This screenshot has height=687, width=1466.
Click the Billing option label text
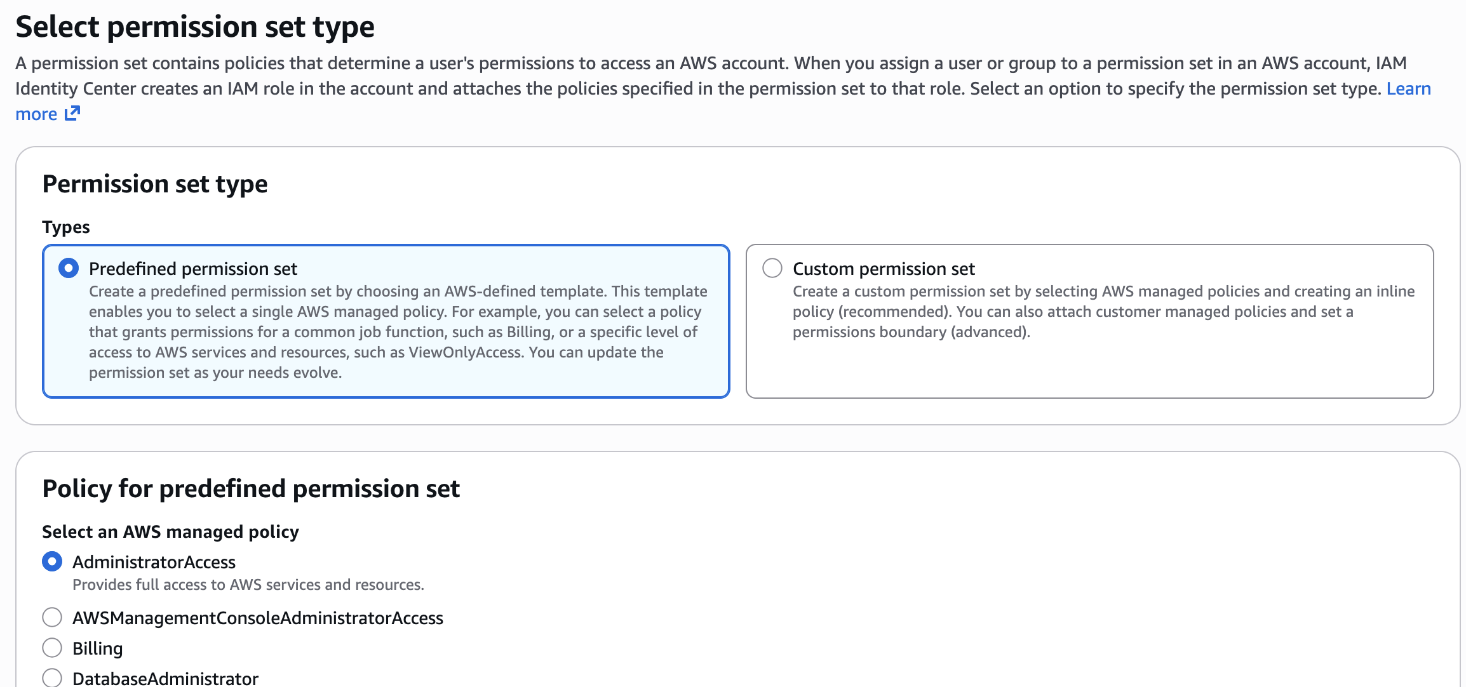[97, 648]
